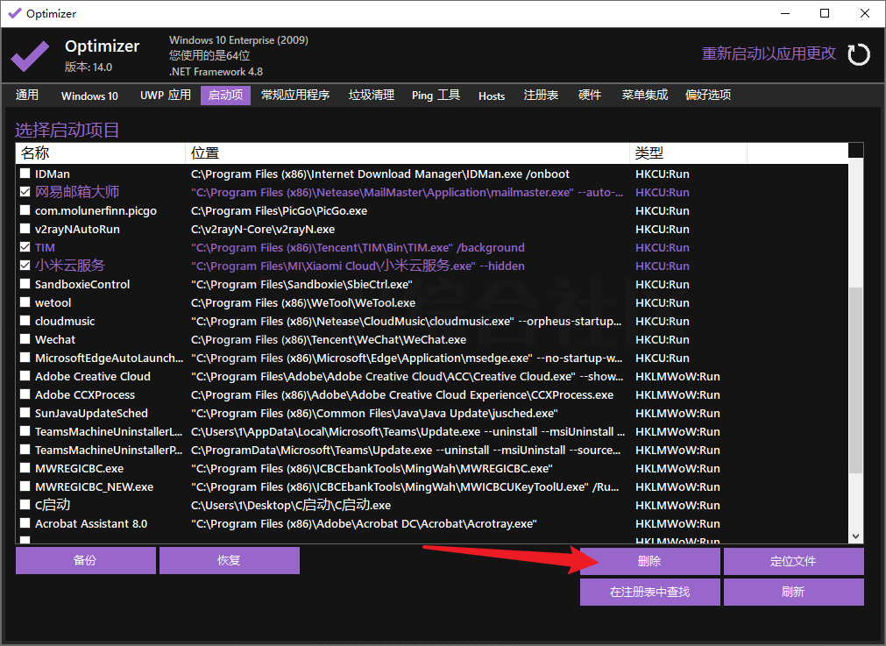The height and width of the screenshot is (646, 886).
Task: Sort by the 名称 column header
Action: point(100,153)
